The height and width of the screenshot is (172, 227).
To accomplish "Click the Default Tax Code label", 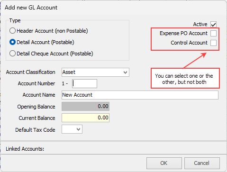I will click(x=35, y=130).
